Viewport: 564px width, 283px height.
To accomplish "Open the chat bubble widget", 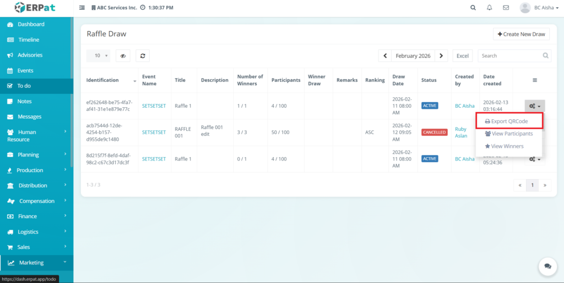I will coord(547,265).
